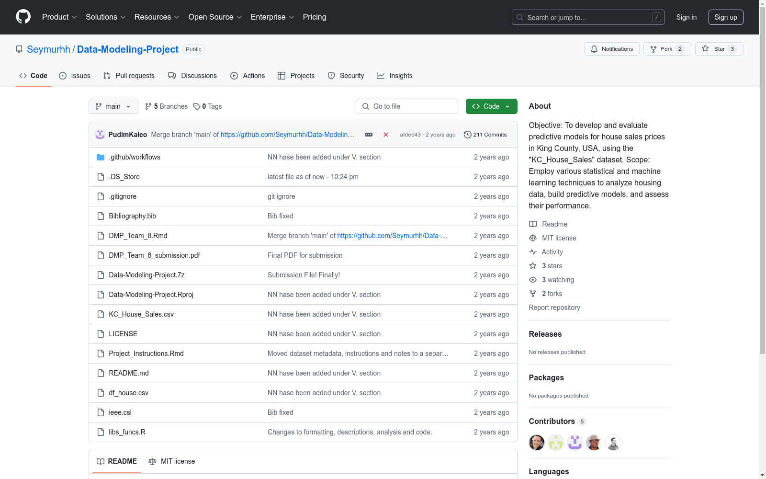Open the Bibliography.bib file
The width and height of the screenshot is (766, 479).
(x=132, y=216)
